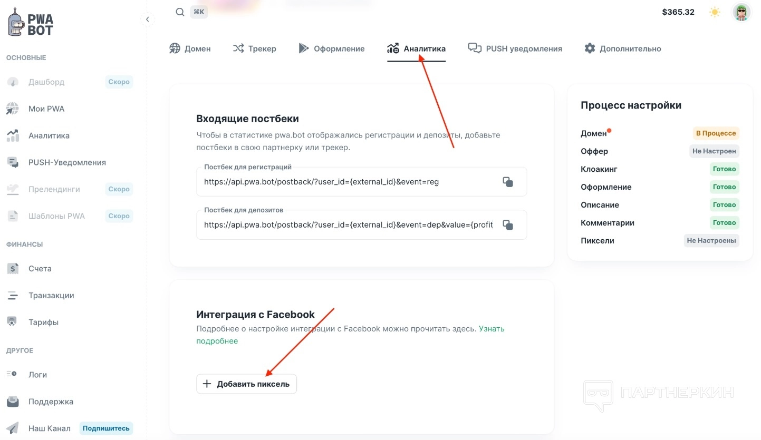Collapse the sidebar with chevron arrow
Image resolution: width=761 pixels, height=440 pixels.
(x=148, y=19)
